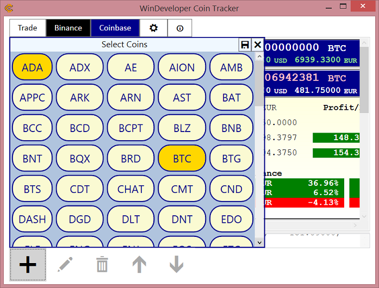Select the DGD coin

80,219
